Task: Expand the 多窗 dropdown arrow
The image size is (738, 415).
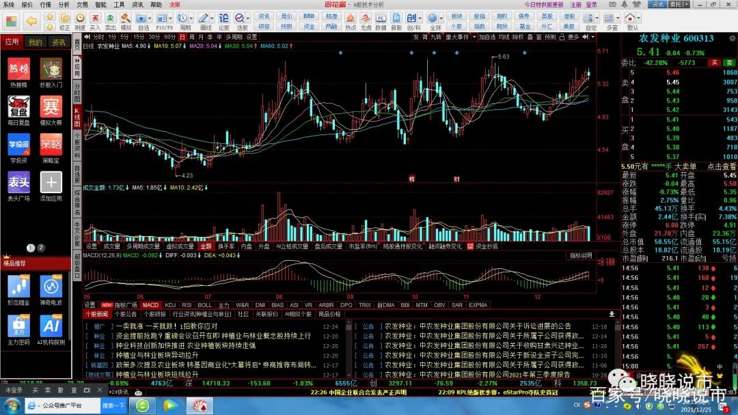Action: tap(618, 18)
